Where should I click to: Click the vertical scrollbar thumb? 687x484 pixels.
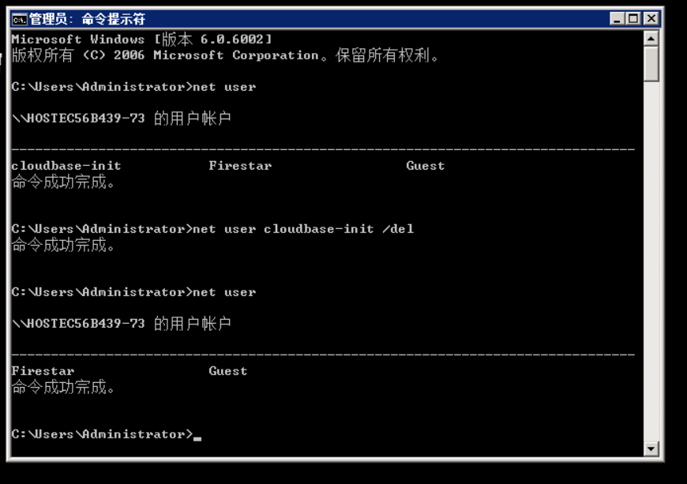point(651,64)
